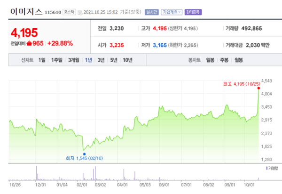Screen dimensions: 282x194
Task: Click the 선차트 label
Action: pyautogui.click(x=27, y=60)
